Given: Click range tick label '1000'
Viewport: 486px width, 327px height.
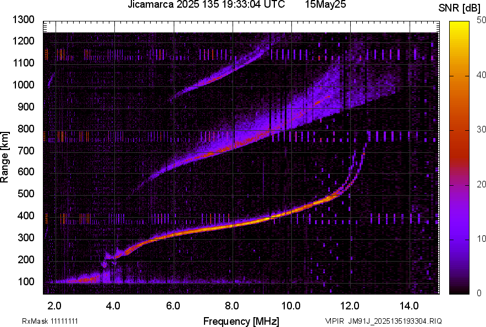Looking at the screenshot, I should click(x=24, y=85).
